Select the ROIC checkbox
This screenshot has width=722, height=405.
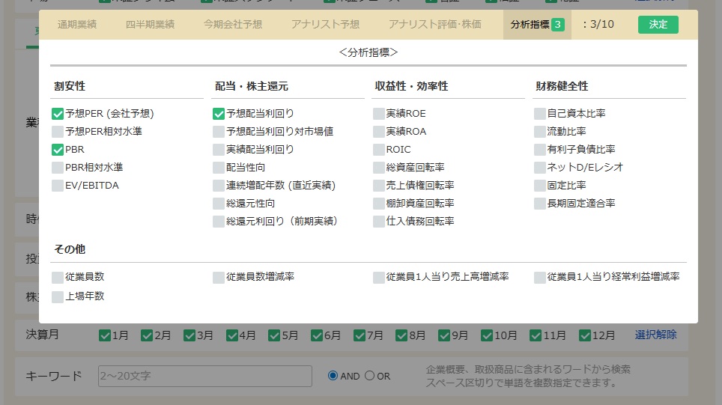[379, 150]
